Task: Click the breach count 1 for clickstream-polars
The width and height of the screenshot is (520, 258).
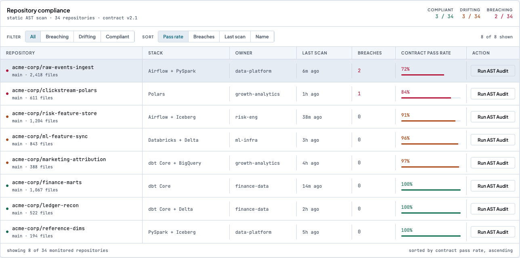Action: click(359, 94)
